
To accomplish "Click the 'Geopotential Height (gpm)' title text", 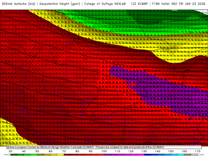I will click(60, 4).
